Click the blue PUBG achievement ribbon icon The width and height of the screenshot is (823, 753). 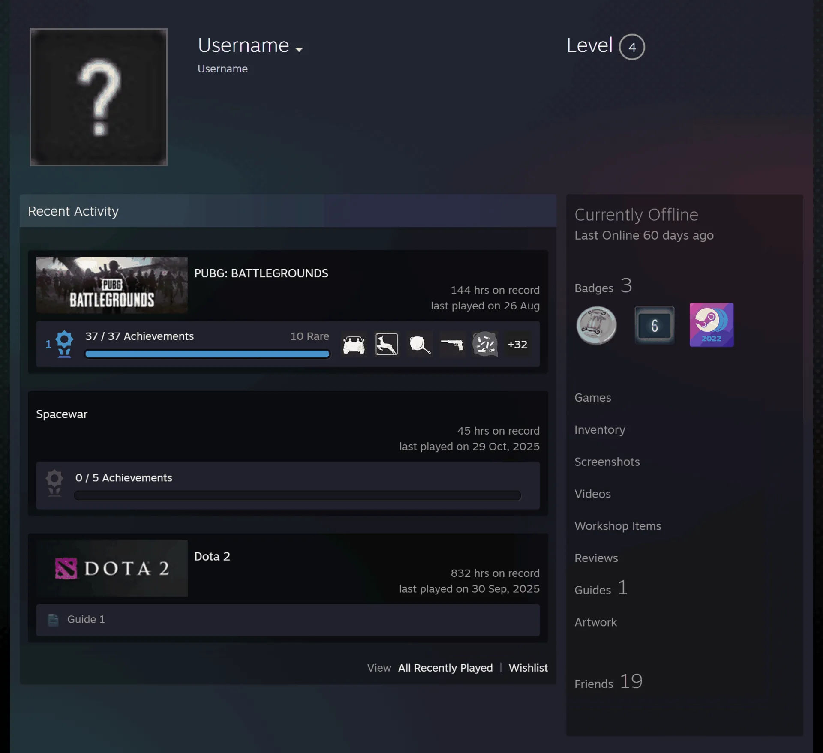(x=64, y=344)
